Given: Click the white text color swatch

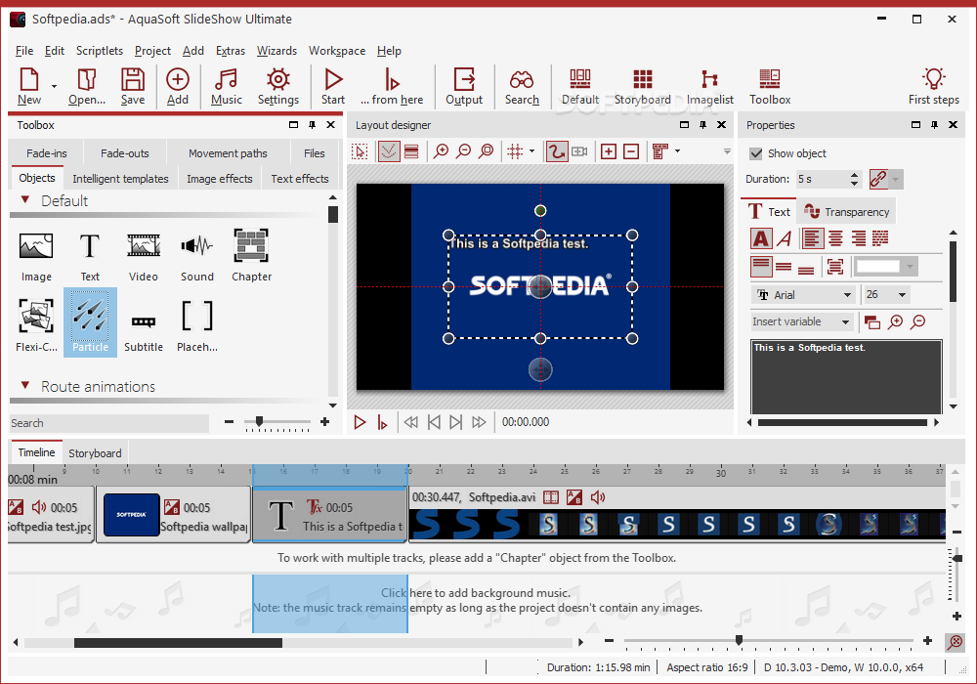Looking at the screenshot, I should pyautogui.click(x=878, y=267).
